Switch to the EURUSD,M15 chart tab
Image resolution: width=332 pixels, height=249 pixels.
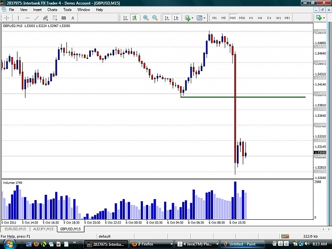pos(15,229)
